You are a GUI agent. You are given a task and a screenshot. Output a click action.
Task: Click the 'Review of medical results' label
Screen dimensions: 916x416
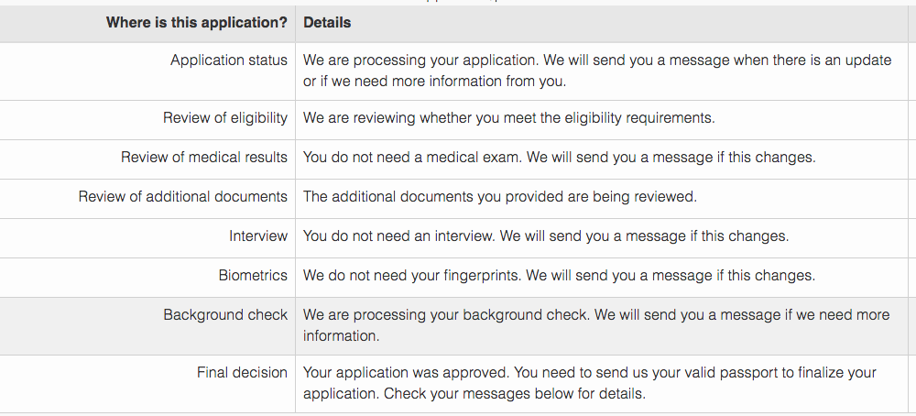tap(204, 158)
